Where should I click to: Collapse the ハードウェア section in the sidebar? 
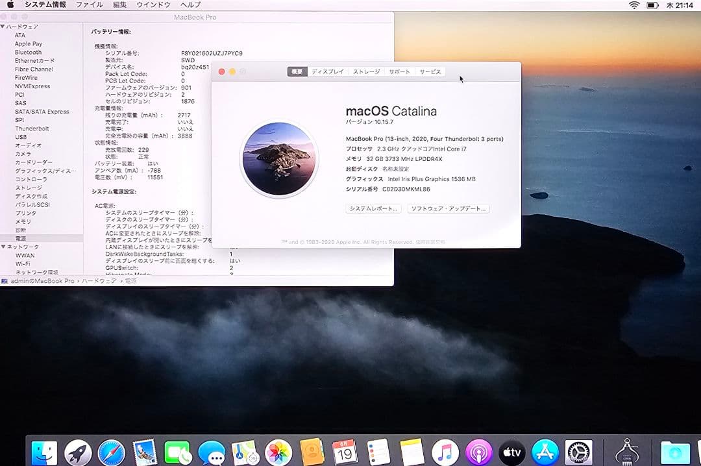(x=5, y=26)
